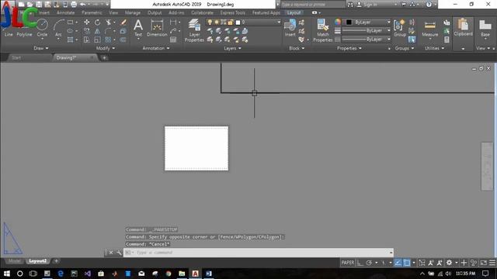497x279 pixels.
Task: Click the Plot printer icon in quick access toolbar
Action: [74, 5]
